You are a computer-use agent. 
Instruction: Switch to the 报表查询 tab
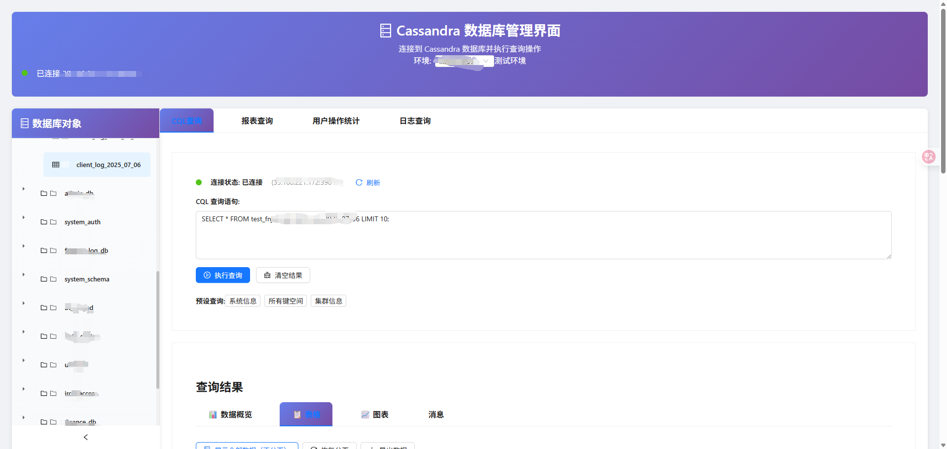tap(257, 121)
